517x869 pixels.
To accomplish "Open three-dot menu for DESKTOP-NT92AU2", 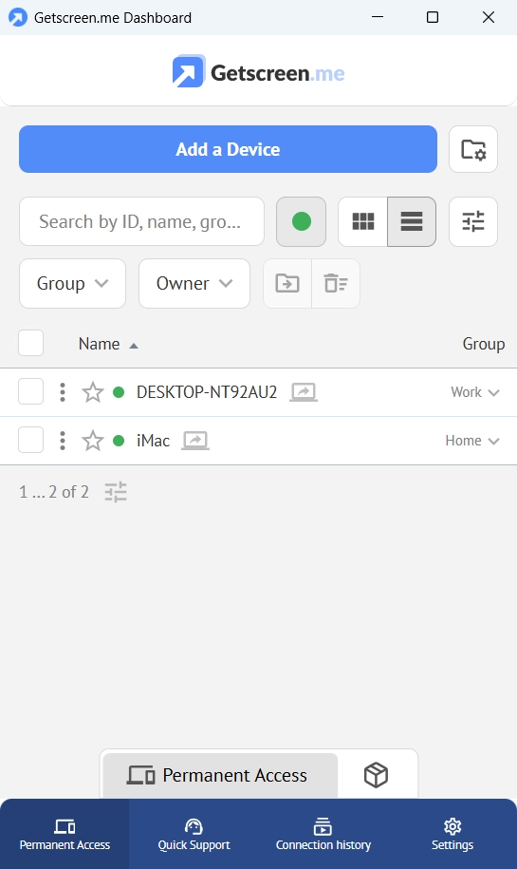I will tap(63, 392).
